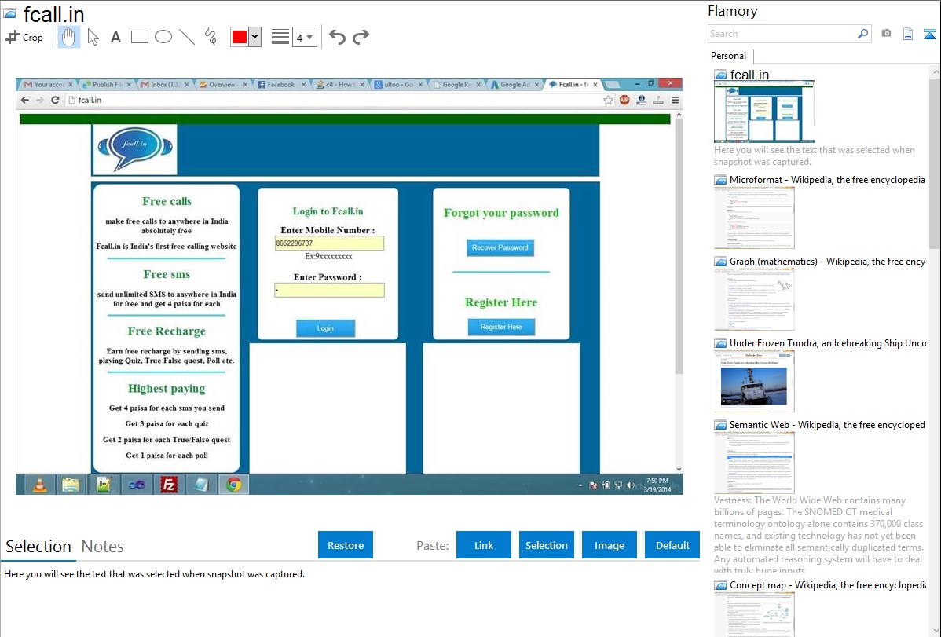Image resolution: width=941 pixels, height=637 pixels.
Task: Pick the rectangle shape tool
Action: pos(139,37)
